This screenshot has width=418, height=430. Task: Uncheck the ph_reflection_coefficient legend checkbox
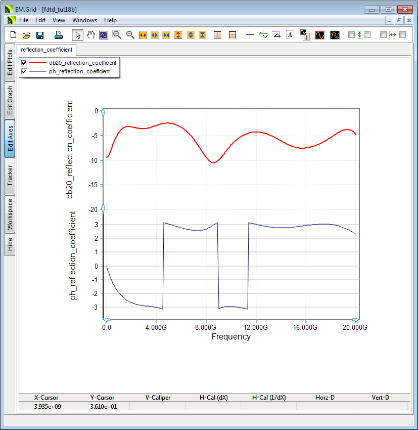[x=24, y=71]
